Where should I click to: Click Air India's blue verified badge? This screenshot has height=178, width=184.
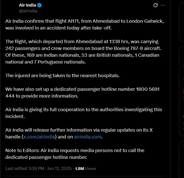[40, 5]
